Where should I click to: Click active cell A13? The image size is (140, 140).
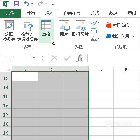pyautogui.click(x=25, y=77)
